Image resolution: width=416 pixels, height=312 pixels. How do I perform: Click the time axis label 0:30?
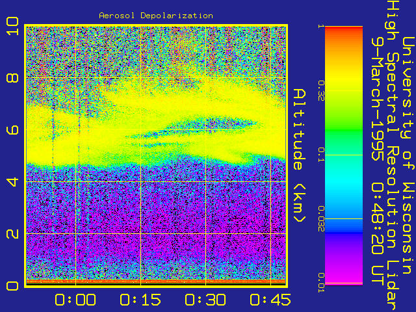205,300
